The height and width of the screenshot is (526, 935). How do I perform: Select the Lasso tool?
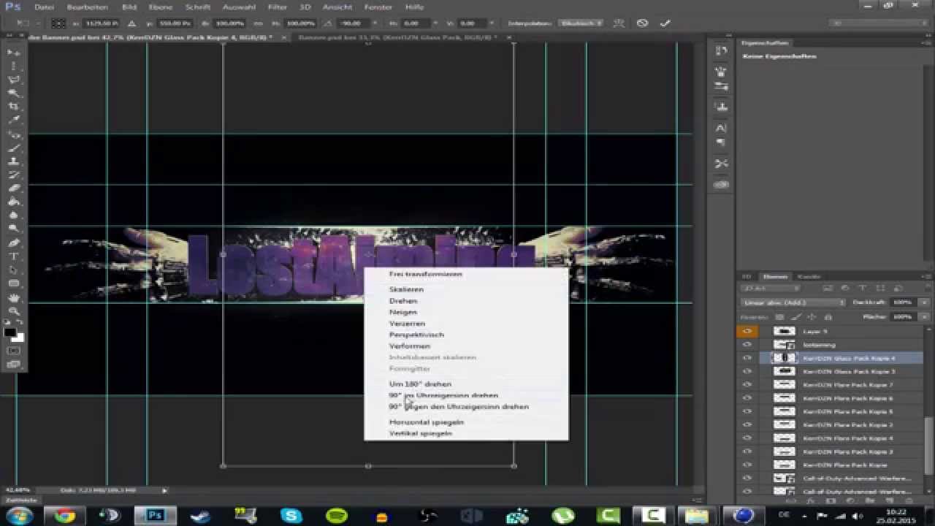coord(14,80)
